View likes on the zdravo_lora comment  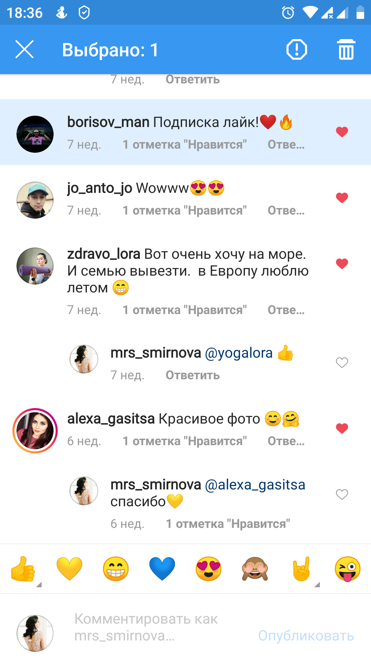pyautogui.click(x=184, y=310)
